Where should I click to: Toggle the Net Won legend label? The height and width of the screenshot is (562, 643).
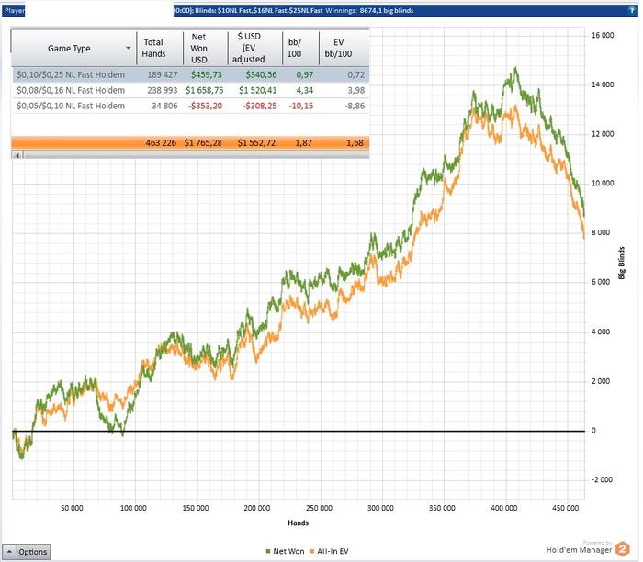pos(288,551)
